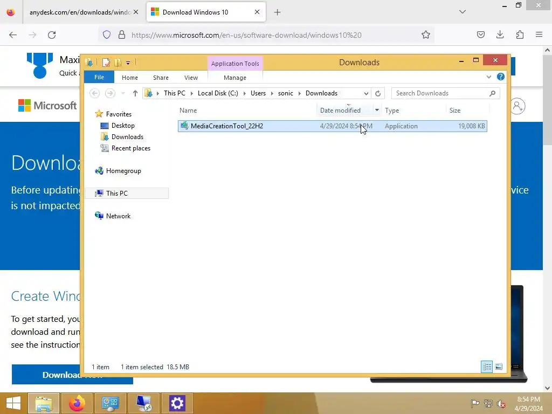Open Date modified filter dropdown arrow

click(x=377, y=110)
